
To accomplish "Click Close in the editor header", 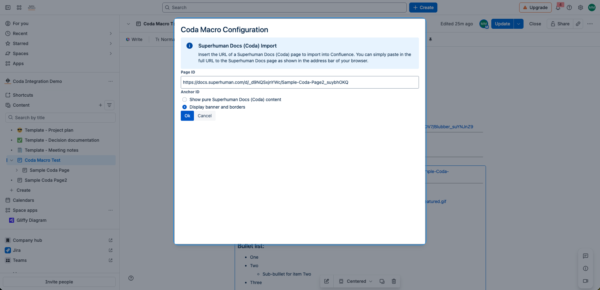I will point(535,24).
